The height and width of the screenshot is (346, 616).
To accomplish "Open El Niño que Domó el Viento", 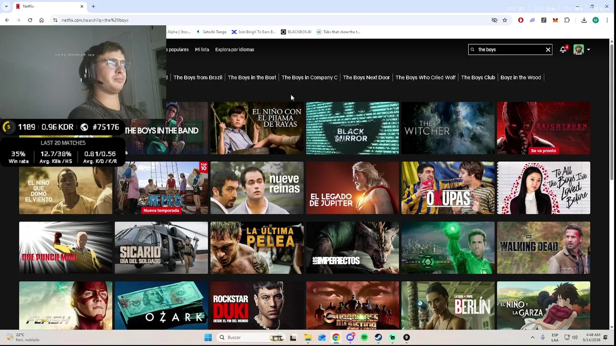I will click(x=65, y=188).
